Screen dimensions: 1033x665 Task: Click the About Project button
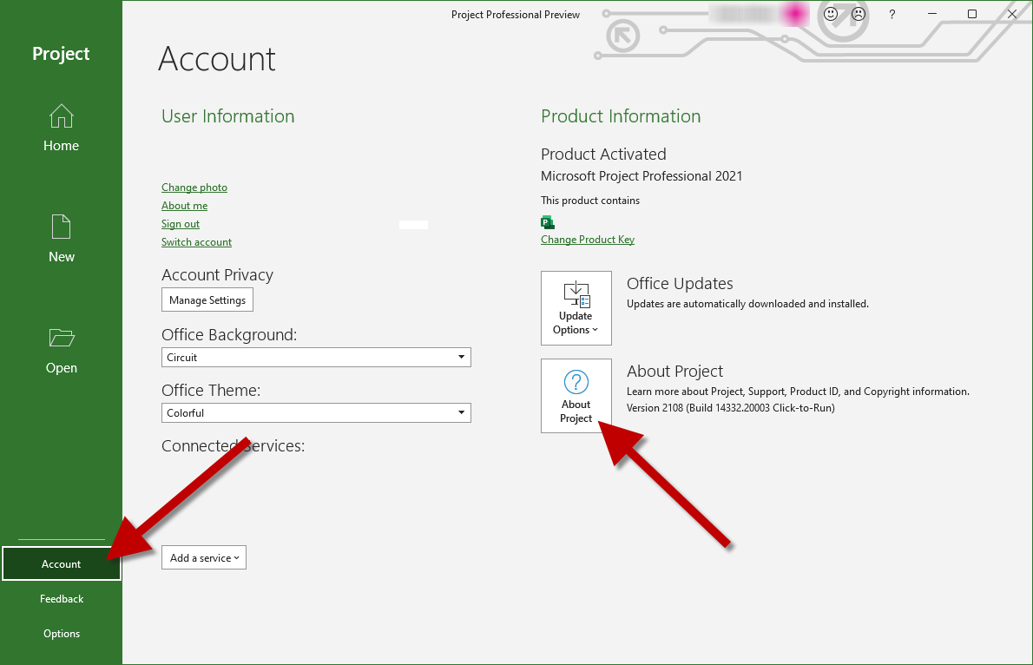pyautogui.click(x=576, y=396)
